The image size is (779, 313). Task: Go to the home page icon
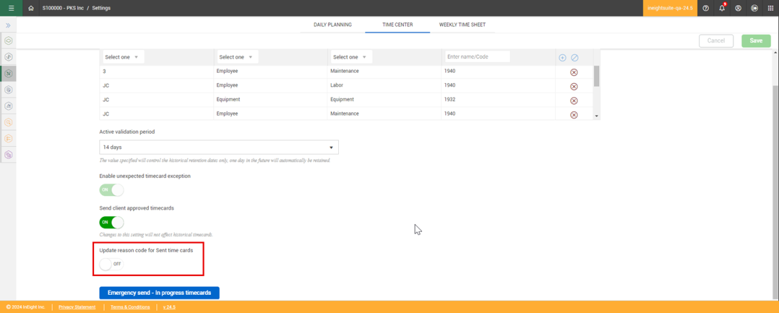[x=31, y=8]
